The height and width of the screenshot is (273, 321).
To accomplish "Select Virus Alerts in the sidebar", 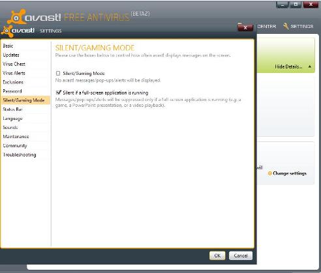I will tap(25, 73).
